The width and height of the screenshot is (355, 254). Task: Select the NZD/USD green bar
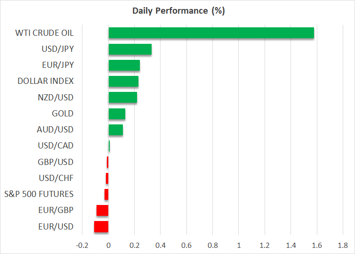click(122, 98)
